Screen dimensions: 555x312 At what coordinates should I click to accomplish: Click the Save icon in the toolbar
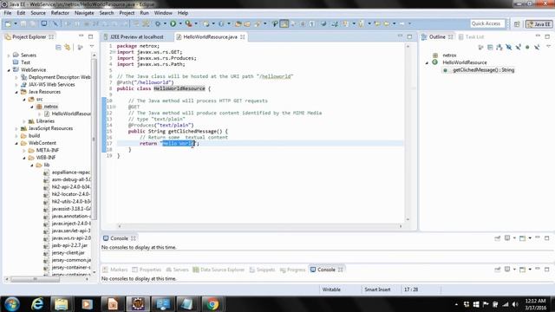tap(23, 23)
